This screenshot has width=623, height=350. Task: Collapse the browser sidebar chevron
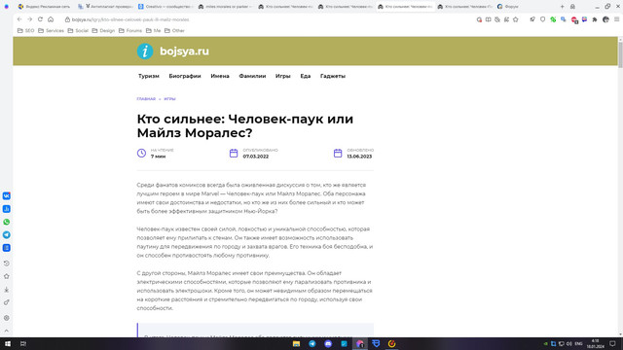click(7, 331)
